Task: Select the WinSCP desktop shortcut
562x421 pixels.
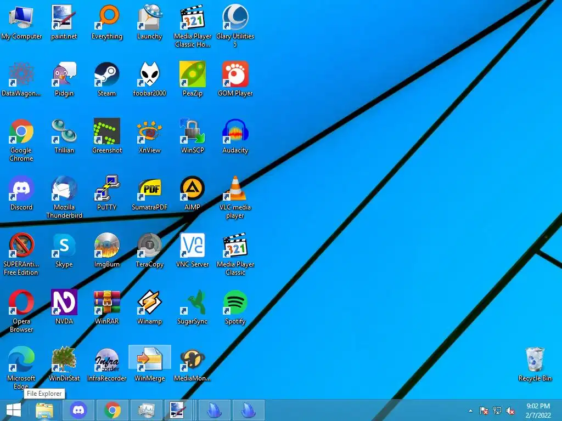Action: (193, 136)
